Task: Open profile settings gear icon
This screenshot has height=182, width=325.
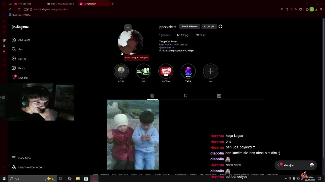Action: [220, 27]
